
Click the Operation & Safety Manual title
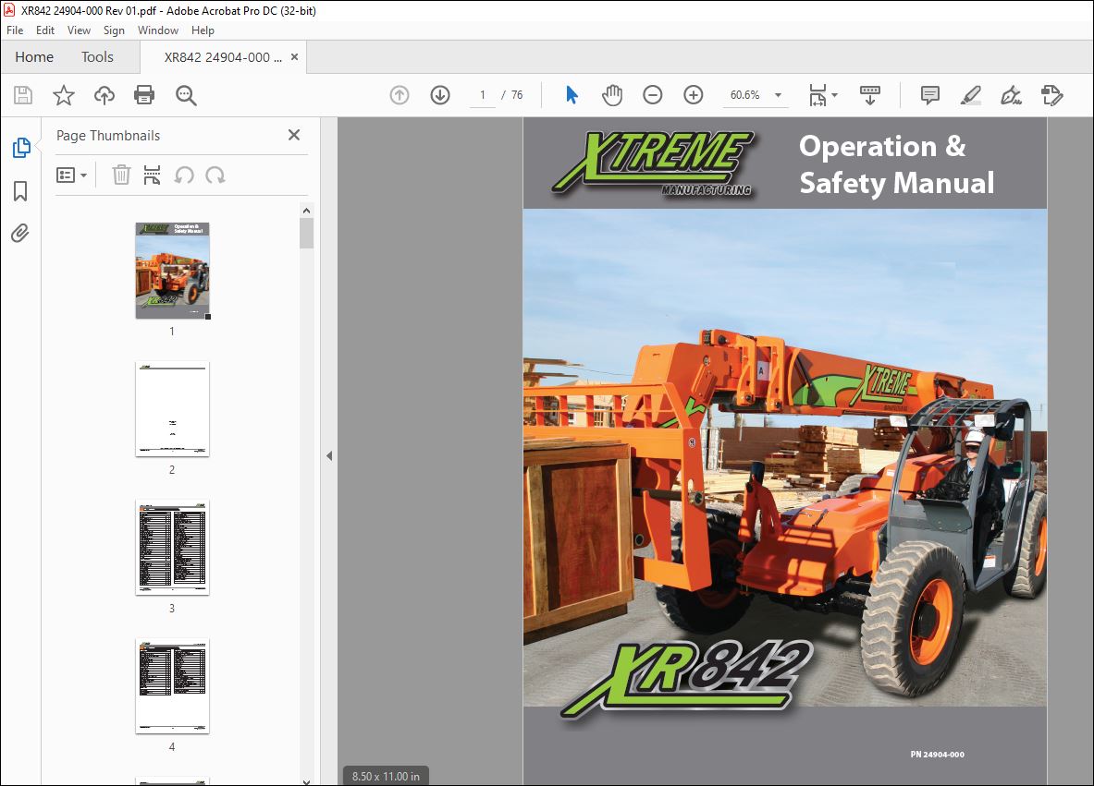coord(896,164)
